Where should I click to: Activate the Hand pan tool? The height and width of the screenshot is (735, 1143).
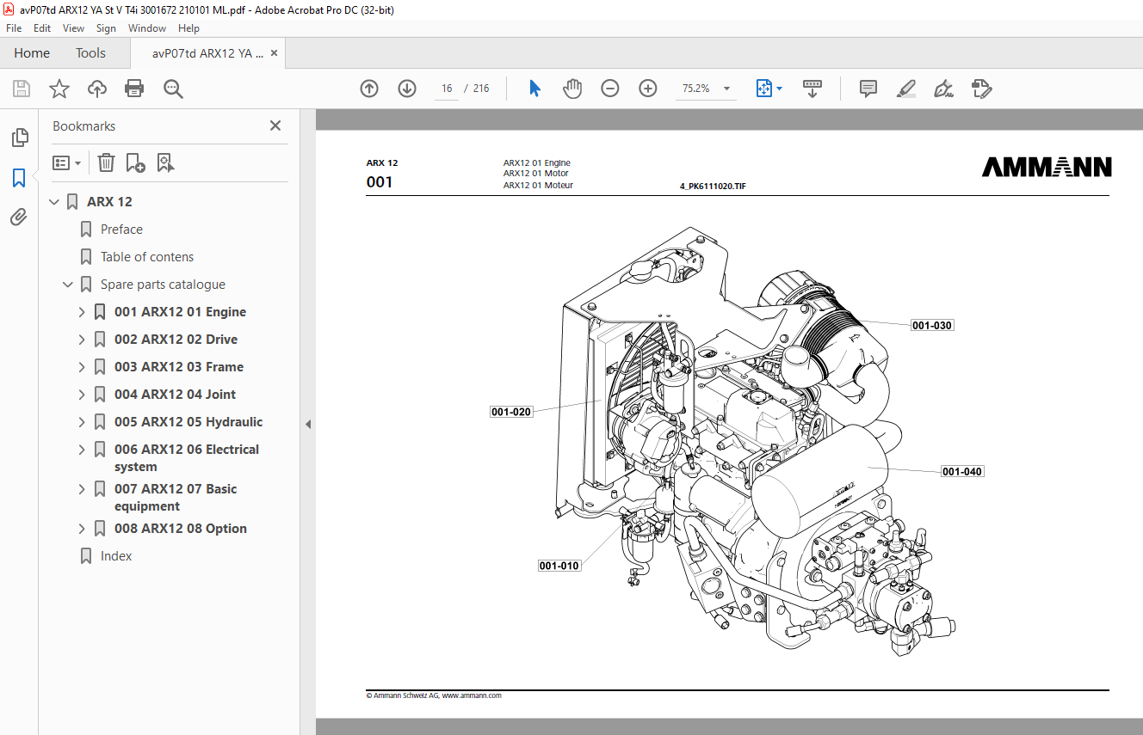click(572, 89)
